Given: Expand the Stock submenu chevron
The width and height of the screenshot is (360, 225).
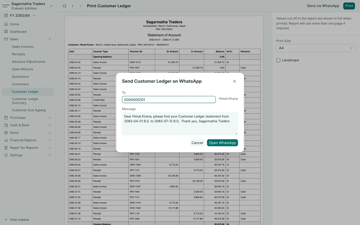Looking at the screenshot, I should point(50,133).
